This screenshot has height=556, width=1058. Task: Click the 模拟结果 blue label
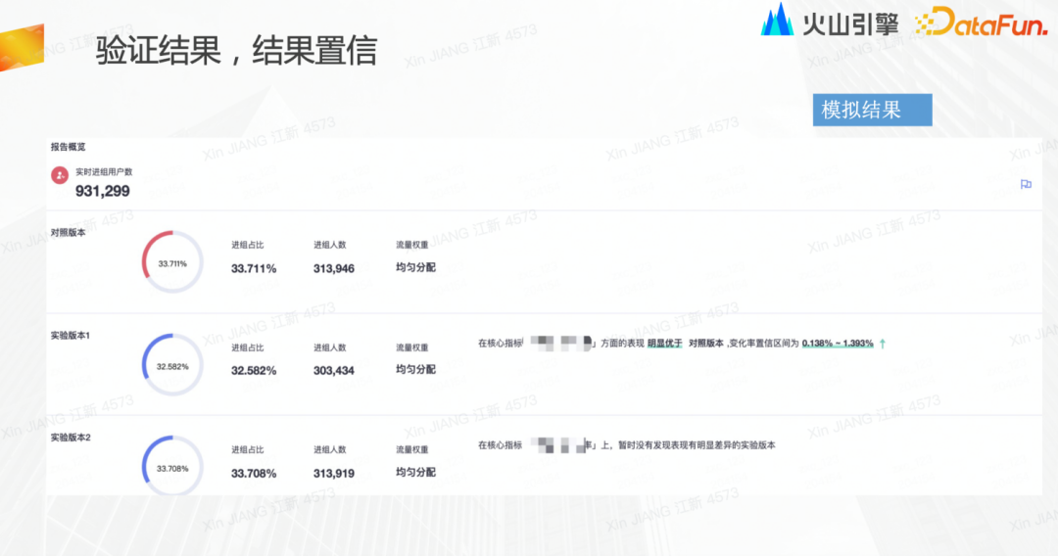(873, 110)
